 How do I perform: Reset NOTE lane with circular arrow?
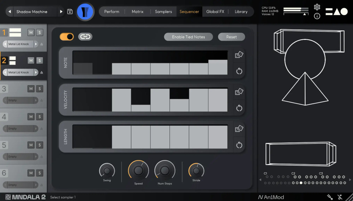click(x=239, y=71)
